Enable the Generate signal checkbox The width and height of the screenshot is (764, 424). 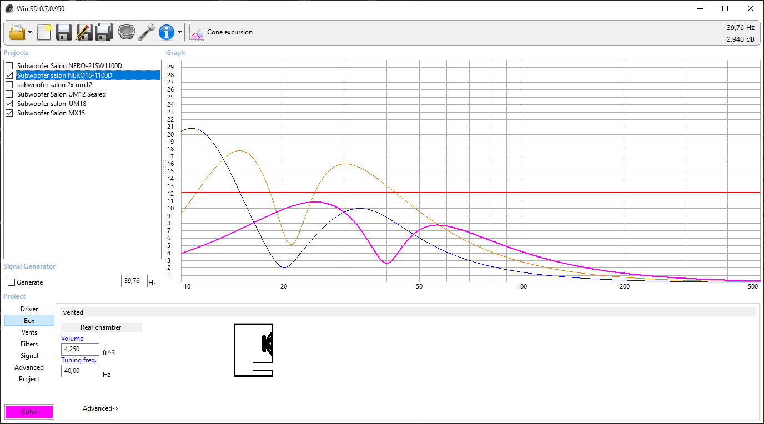tap(11, 282)
